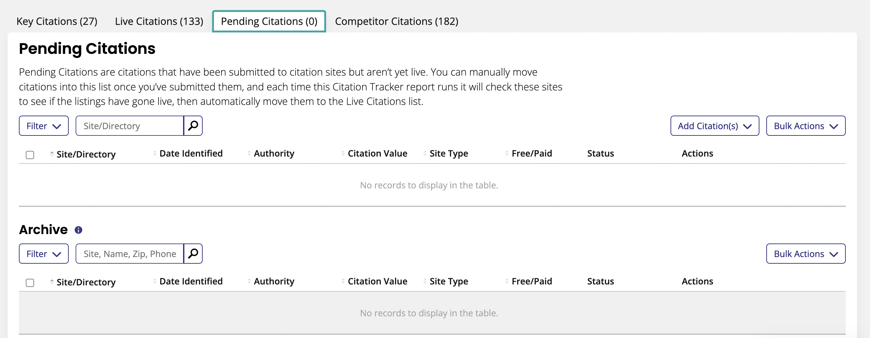Click the Site/Directory search field
The height and width of the screenshot is (338, 870).
[x=130, y=126]
